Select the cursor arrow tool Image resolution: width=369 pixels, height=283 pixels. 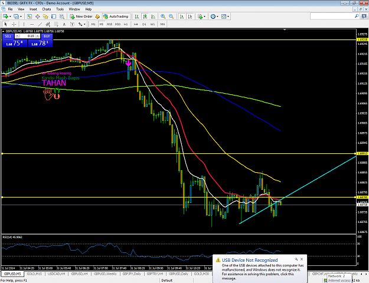click(x=6, y=24)
